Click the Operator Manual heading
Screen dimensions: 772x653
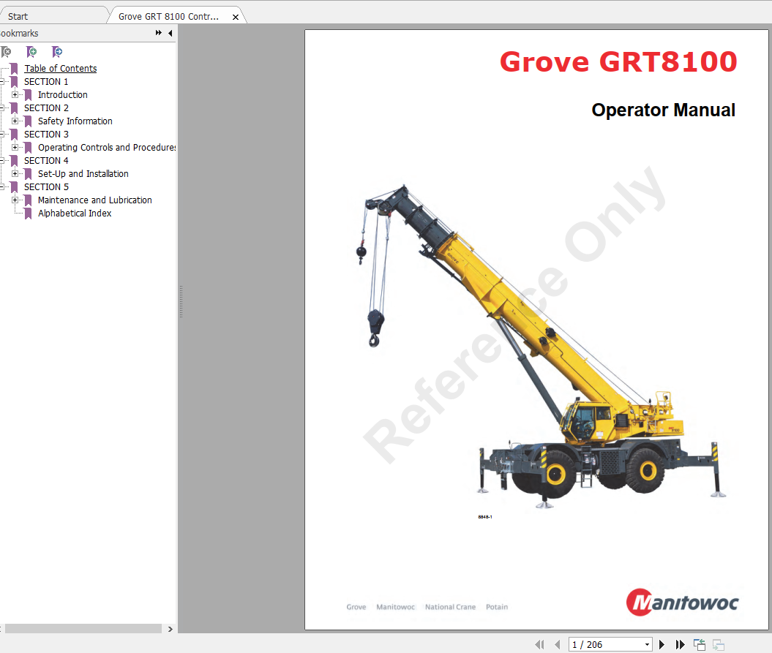point(663,110)
